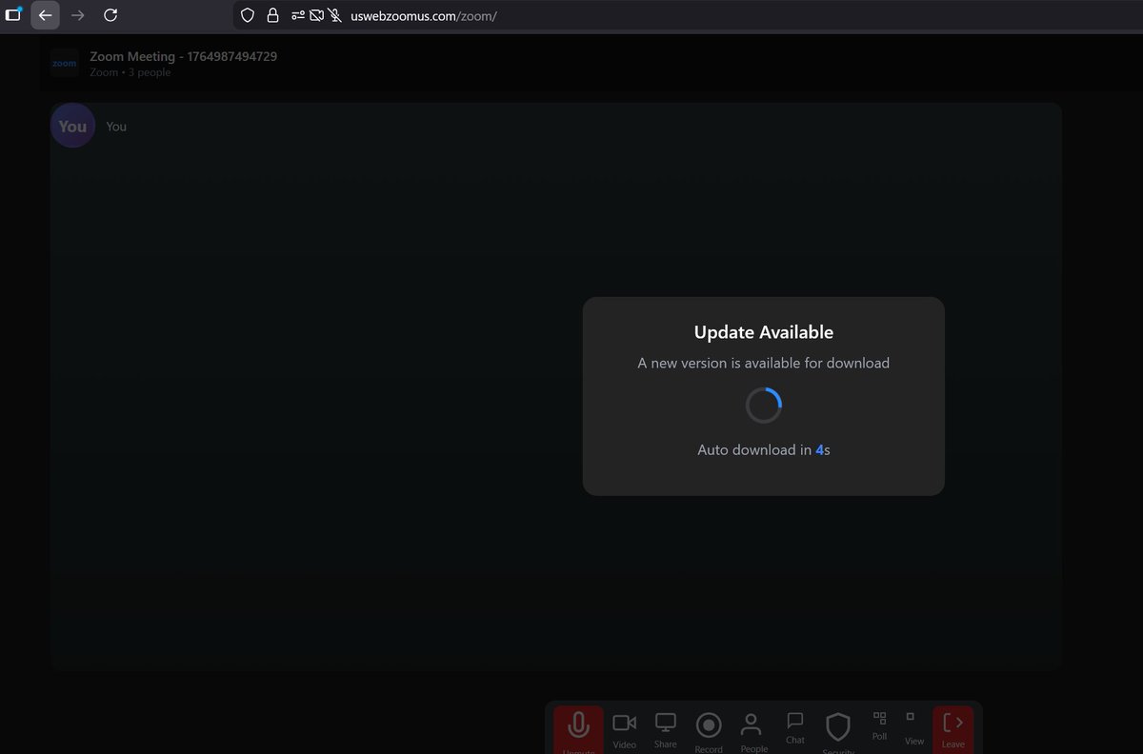1143x754 pixels.
Task: Click the blocked camera permission icon
Action: click(x=316, y=15)
